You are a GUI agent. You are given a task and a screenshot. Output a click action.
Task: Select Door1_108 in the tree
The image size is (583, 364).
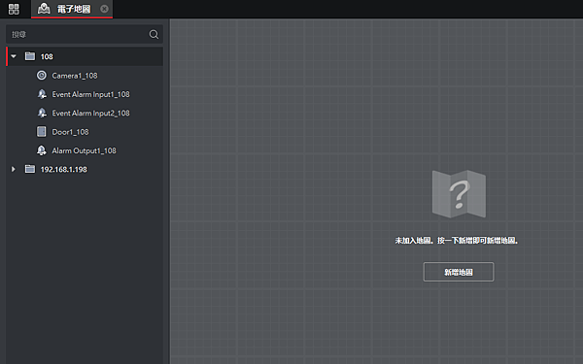(70, 132)
